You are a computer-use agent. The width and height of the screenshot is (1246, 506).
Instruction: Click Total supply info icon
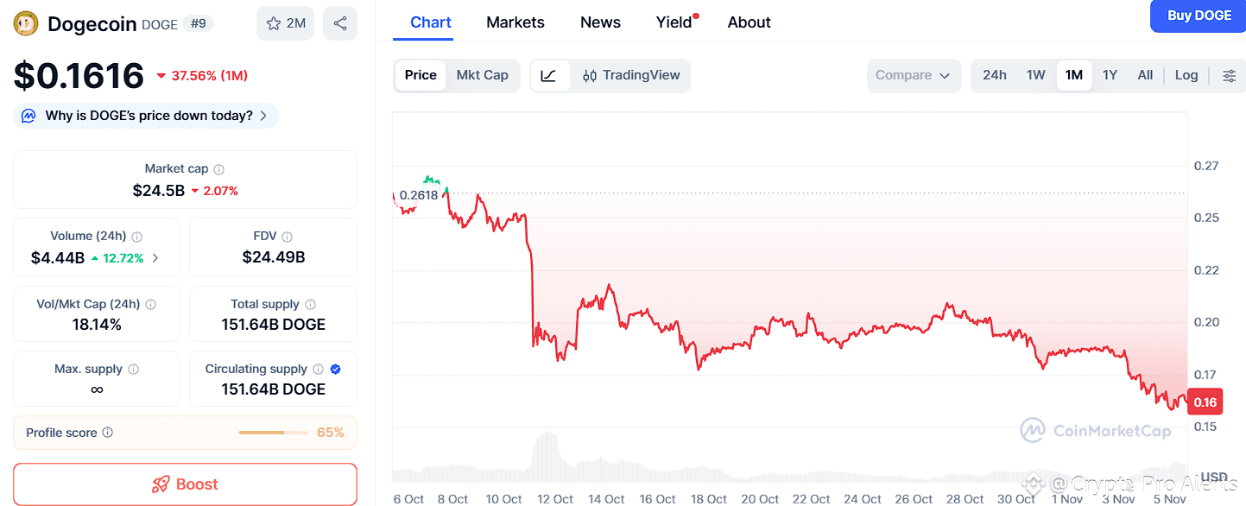(x=311, y=304)
